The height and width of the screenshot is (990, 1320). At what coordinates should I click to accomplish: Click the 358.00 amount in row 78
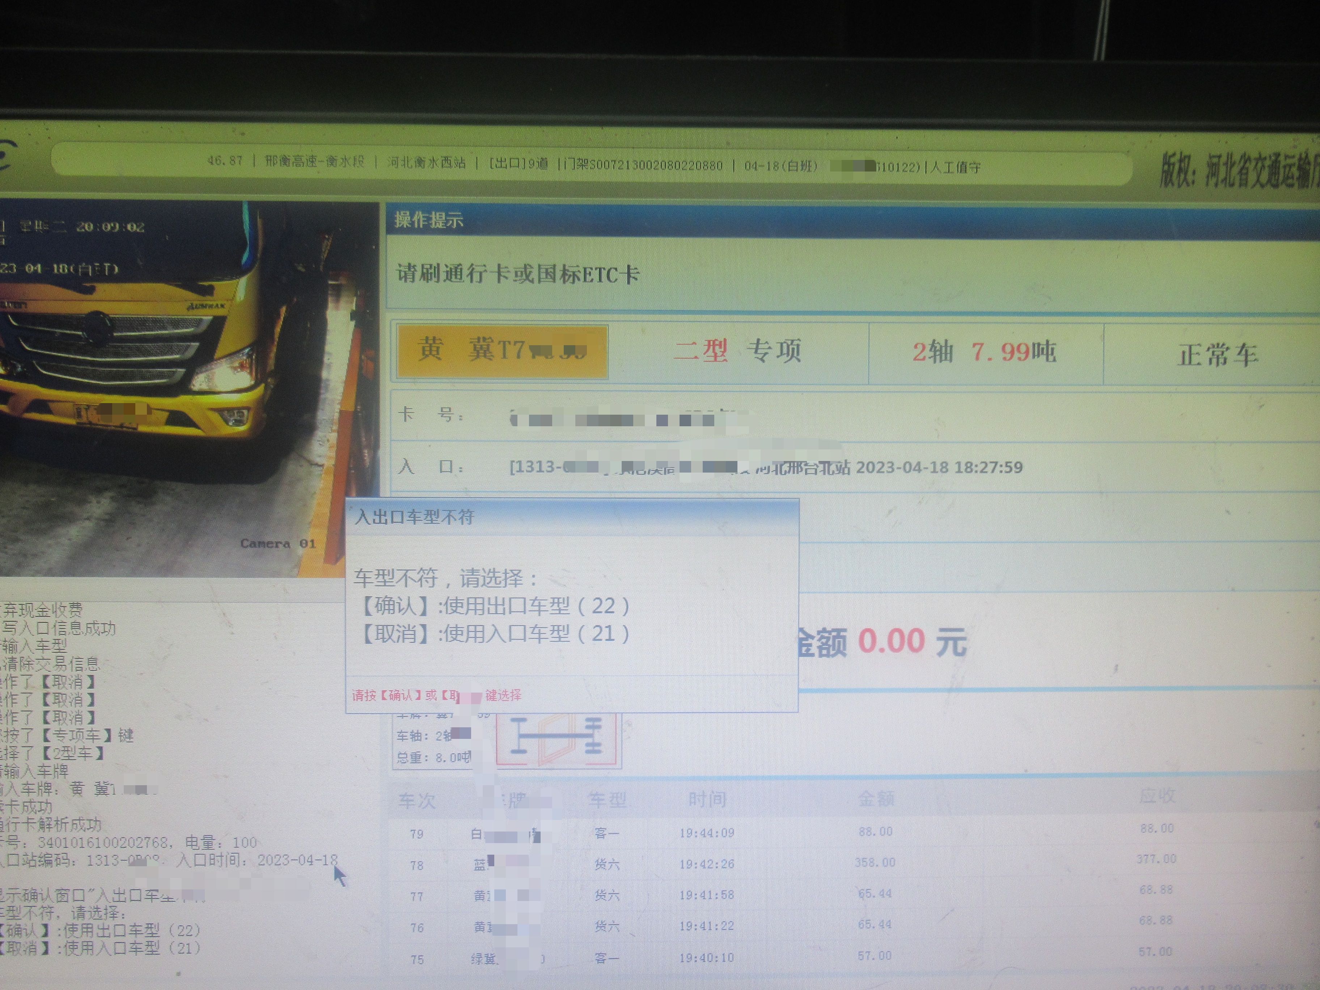(875, 862)
